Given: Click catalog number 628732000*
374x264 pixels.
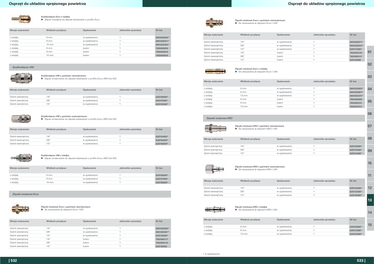Looking at the screenshot, I should pos(356,188).
